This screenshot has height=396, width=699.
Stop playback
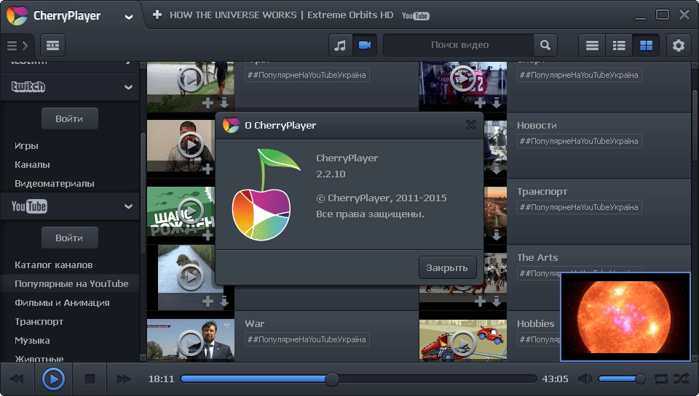coord(90,379)
